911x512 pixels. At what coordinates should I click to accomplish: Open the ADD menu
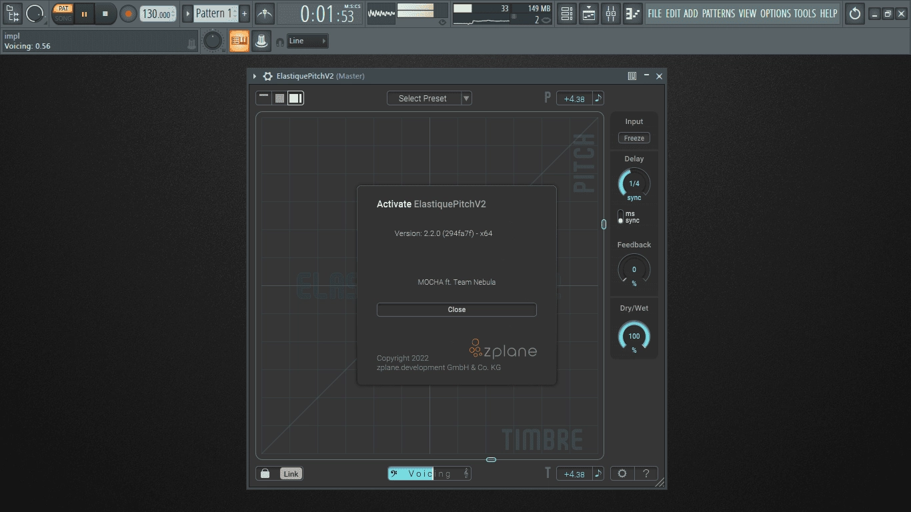(x=691, y=13)
